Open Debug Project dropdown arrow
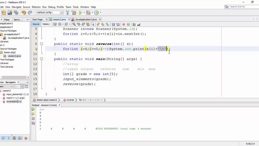This screenshot has height=146, width=259. pyautogui.click(x=92, y=13)
